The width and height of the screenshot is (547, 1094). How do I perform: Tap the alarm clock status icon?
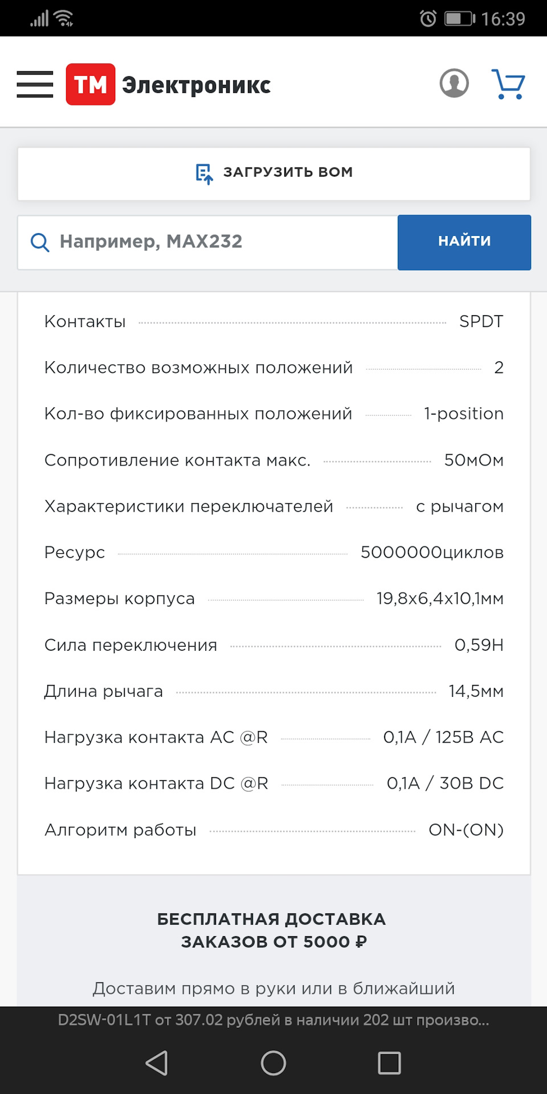point(428,19)
